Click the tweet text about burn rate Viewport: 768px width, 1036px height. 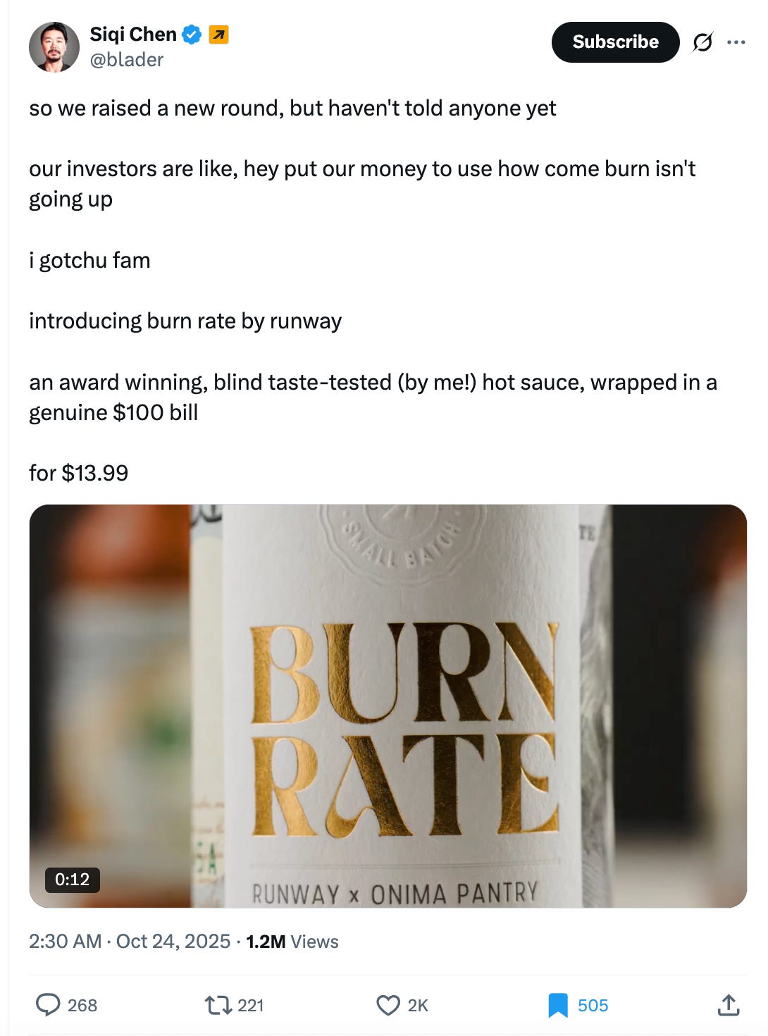pos(373,290)
